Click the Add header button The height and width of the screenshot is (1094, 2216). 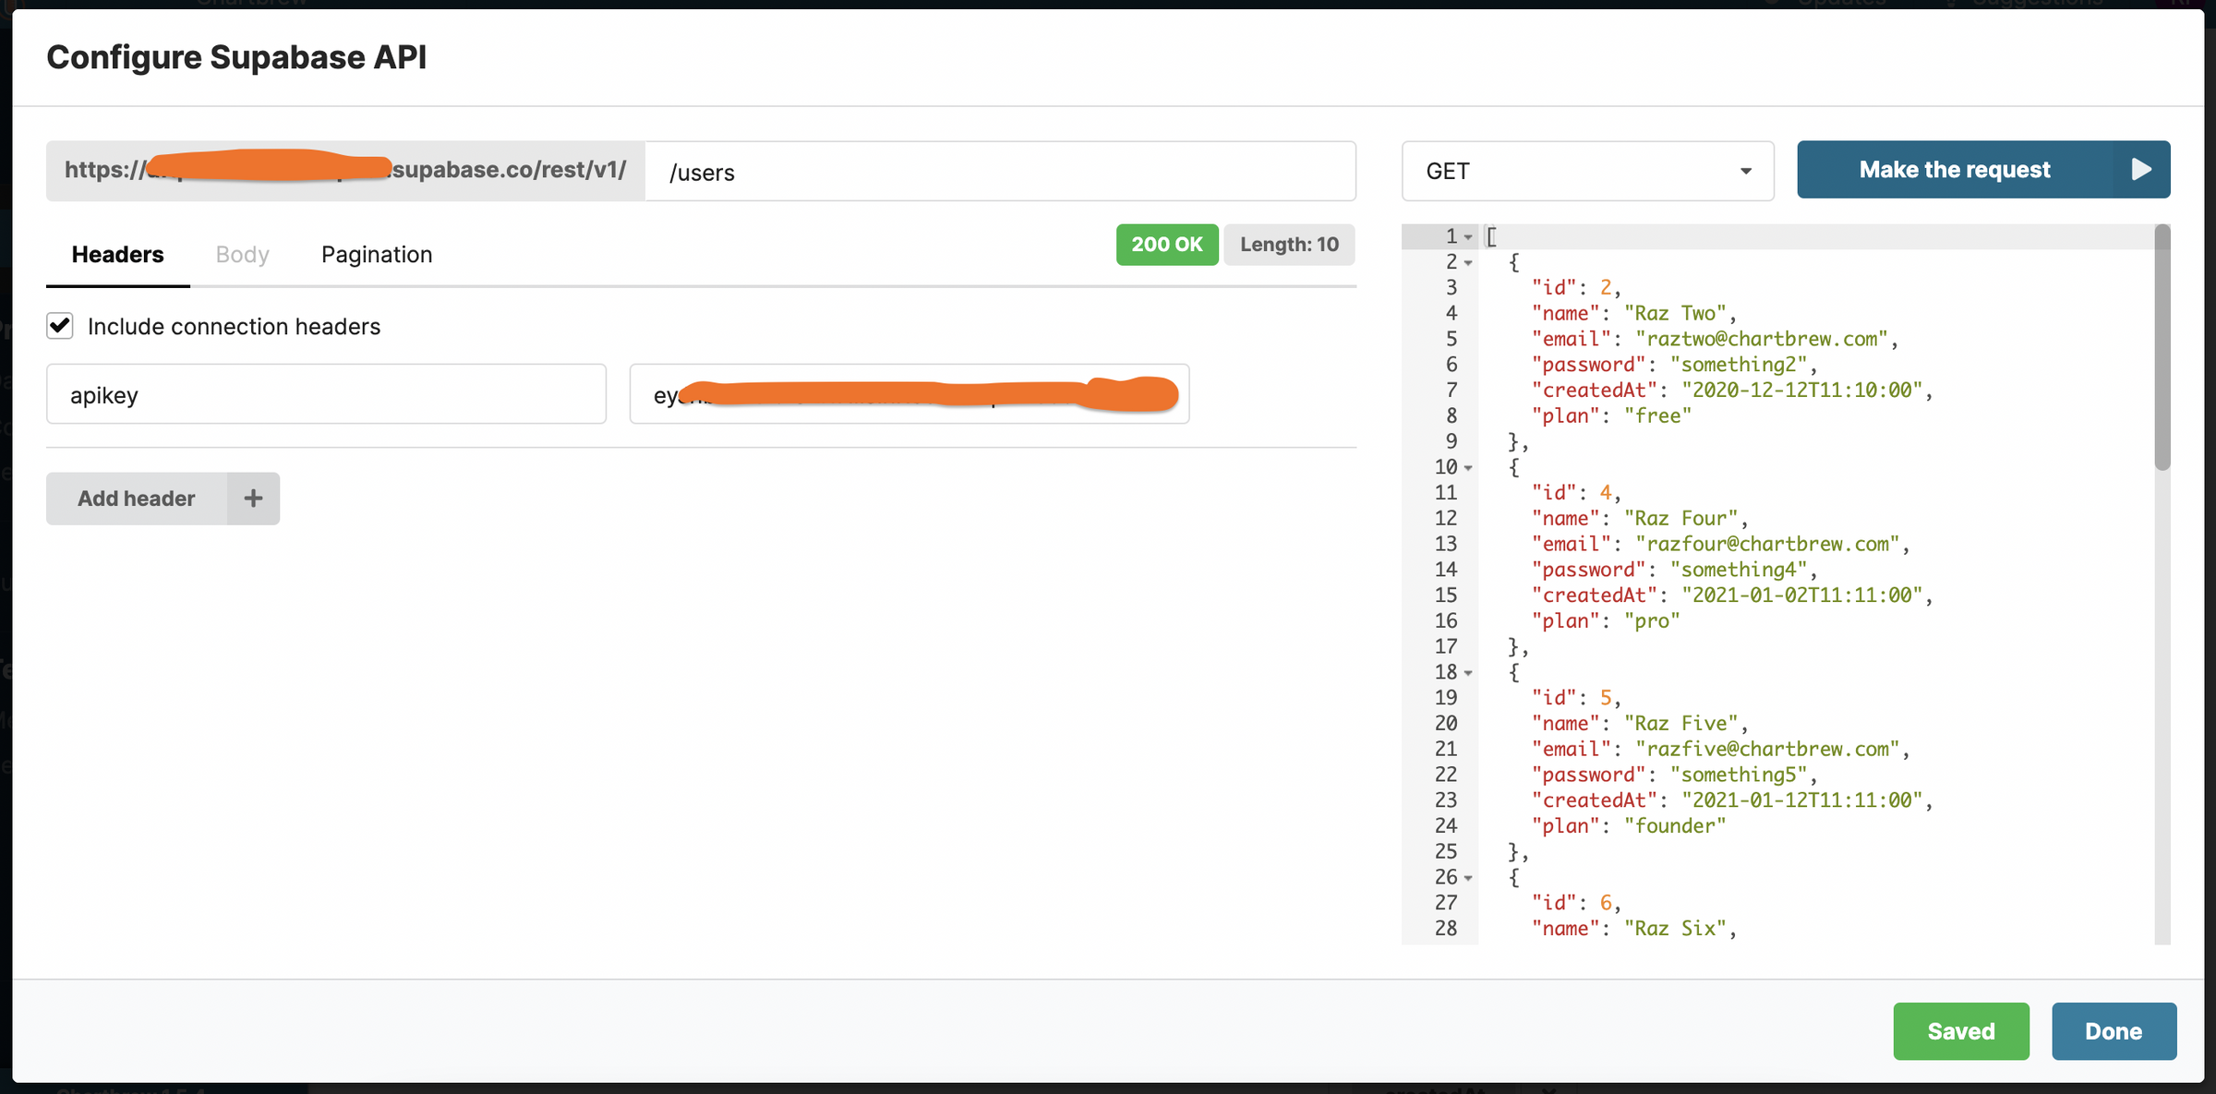(x=136, y=498)
